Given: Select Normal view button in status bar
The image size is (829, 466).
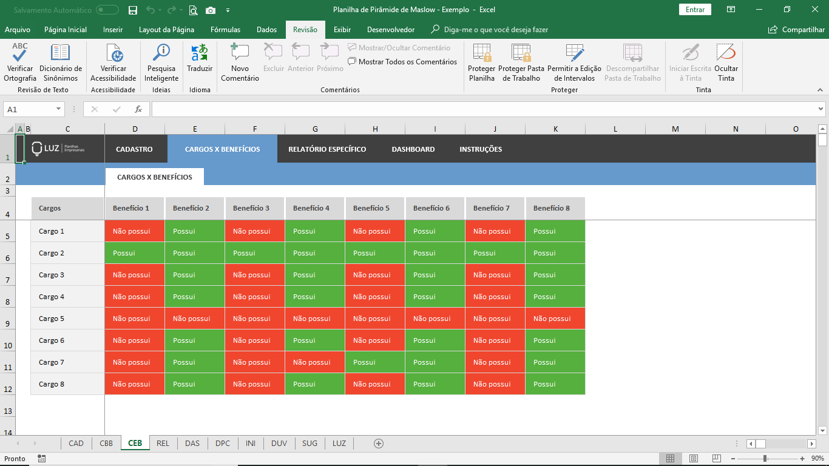Looking at the screenshot, I should (x=671, y=459).
